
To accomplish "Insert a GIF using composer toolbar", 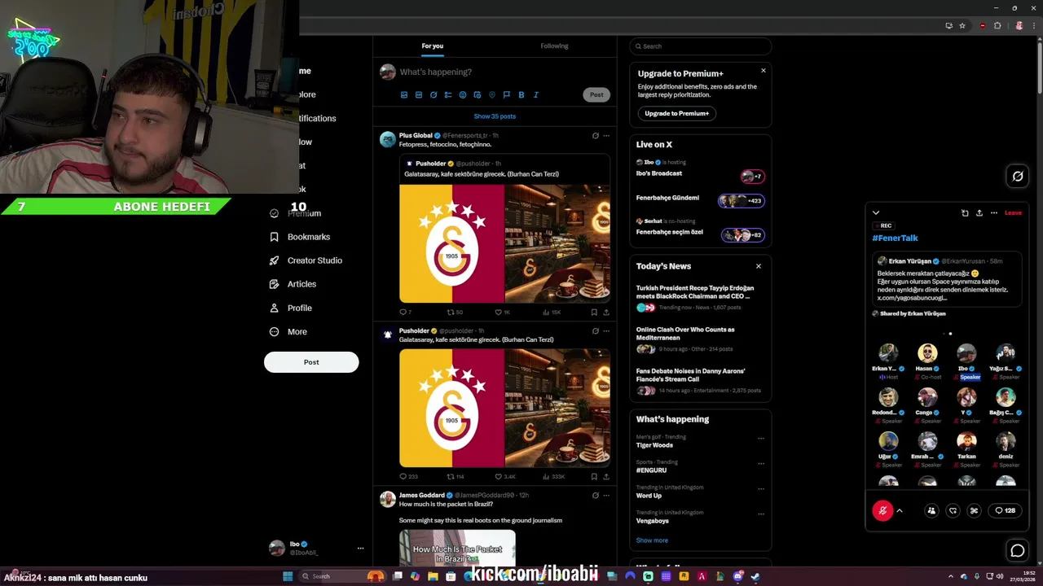I will [x=419, y=95].
